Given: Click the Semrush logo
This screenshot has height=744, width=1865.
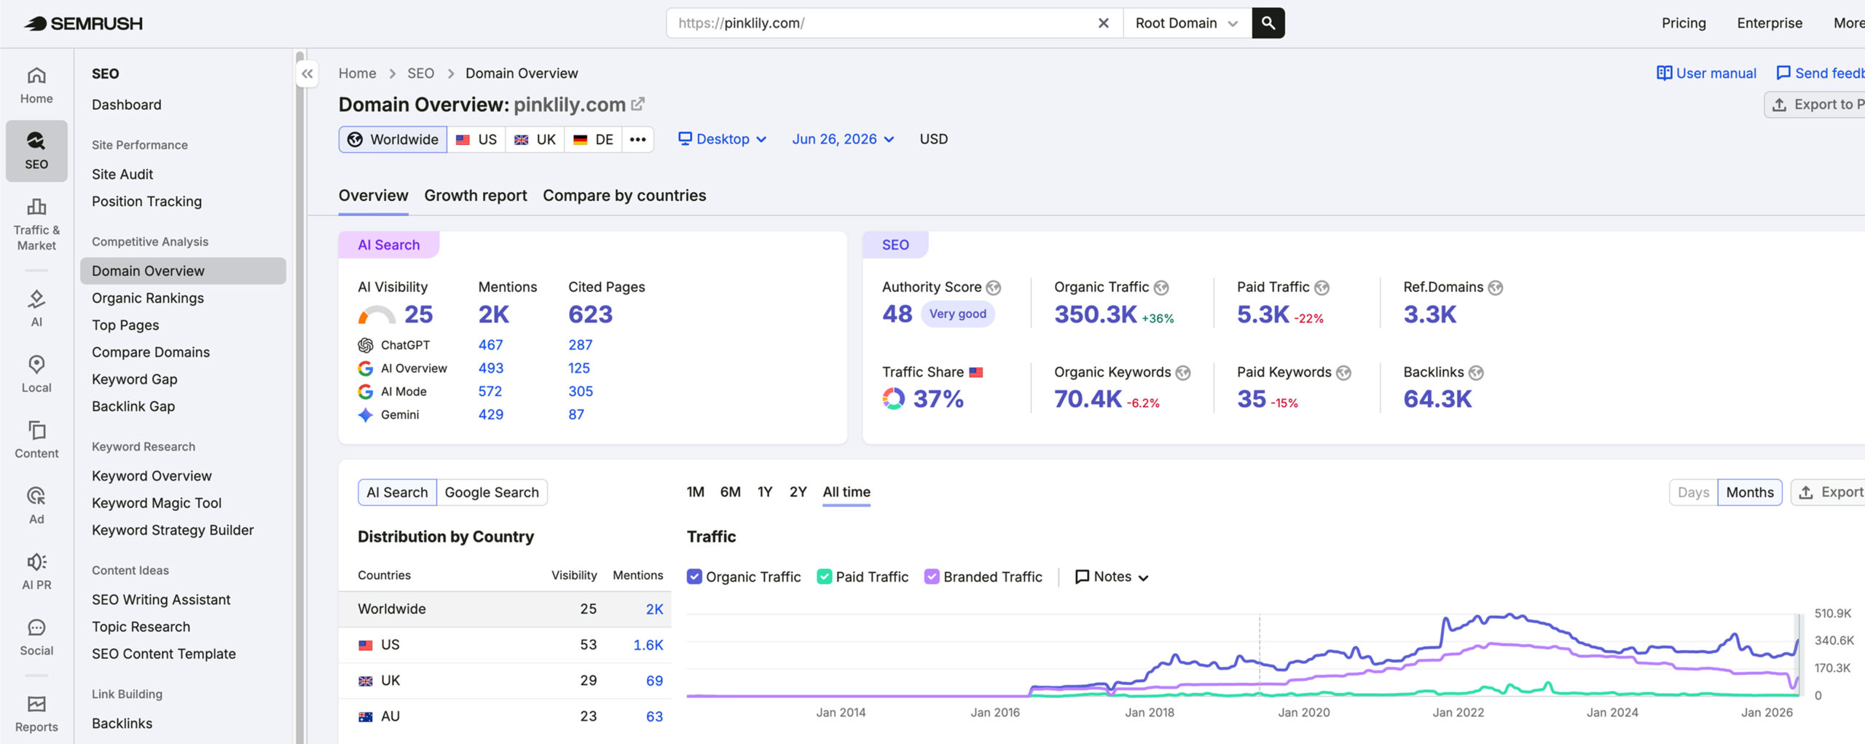Looking at the screenshot, I should (83, 23).
